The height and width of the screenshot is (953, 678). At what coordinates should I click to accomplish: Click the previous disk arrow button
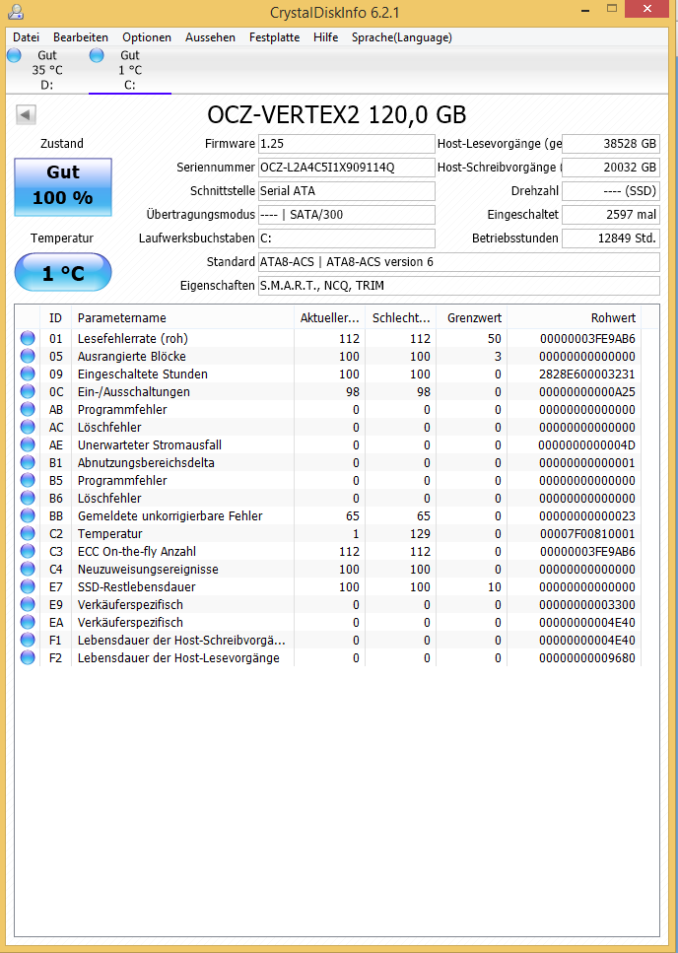pos(27,114)
